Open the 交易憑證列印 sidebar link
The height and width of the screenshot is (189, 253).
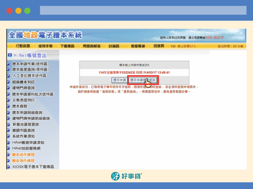(23, 100)
